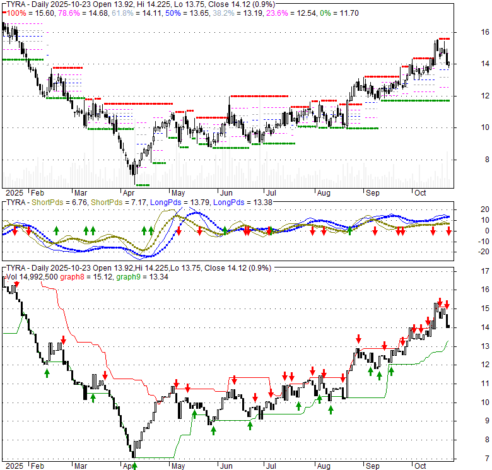492x470 pixels.
Task: Click the leftmost red down arrow in bottom price panel
Action: (x=17, y=286)
